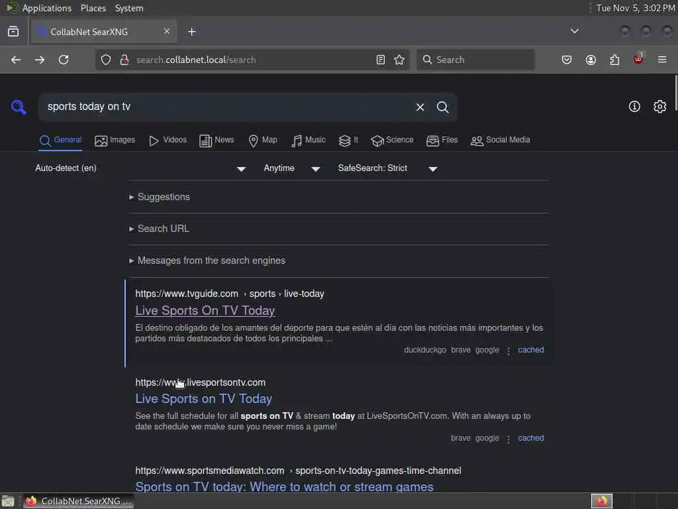Open SearXNG preferences gear icon

click(660, 107)
